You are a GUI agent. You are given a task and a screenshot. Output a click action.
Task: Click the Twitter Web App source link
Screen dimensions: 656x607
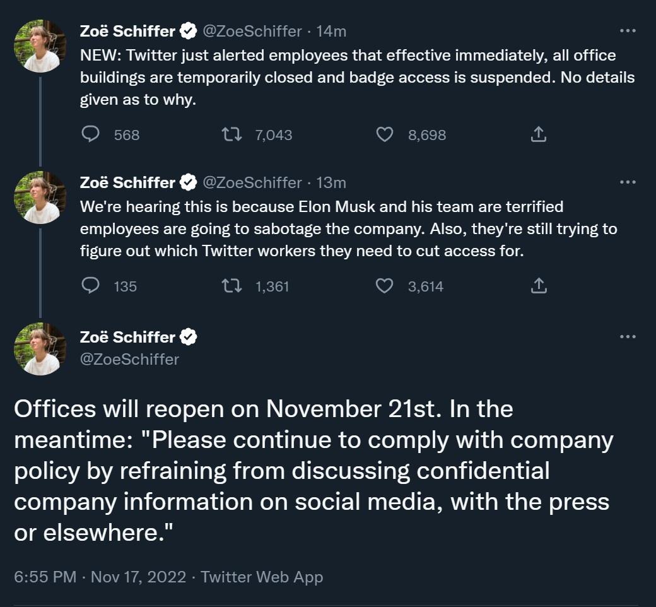click(x=262, y=577)
